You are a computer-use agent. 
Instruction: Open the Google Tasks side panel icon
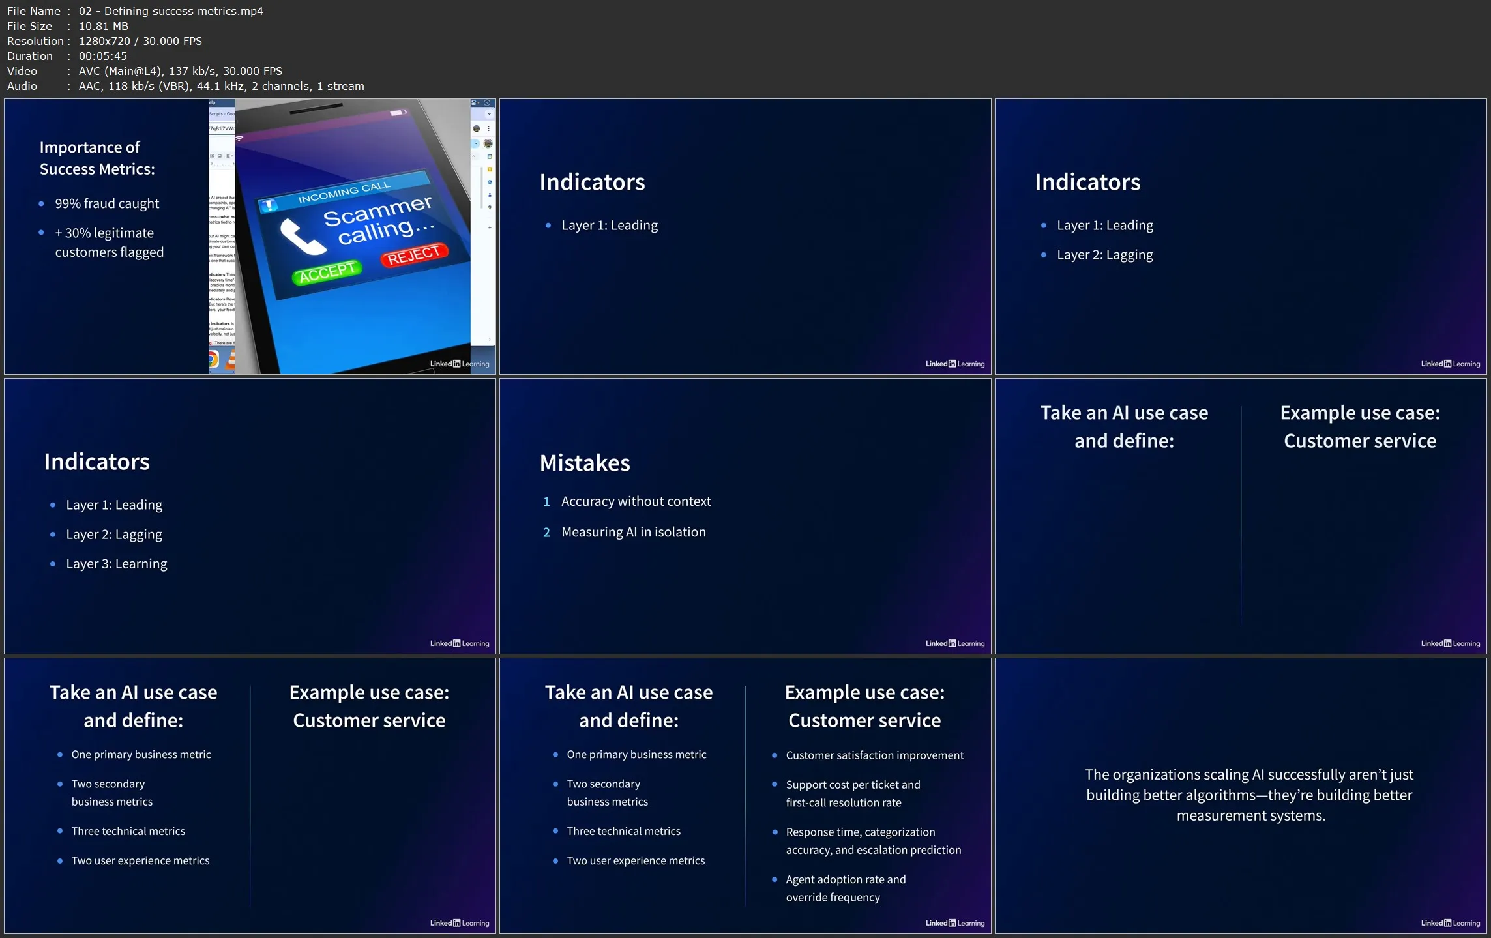pyautogui.click(x=490, y=182)
